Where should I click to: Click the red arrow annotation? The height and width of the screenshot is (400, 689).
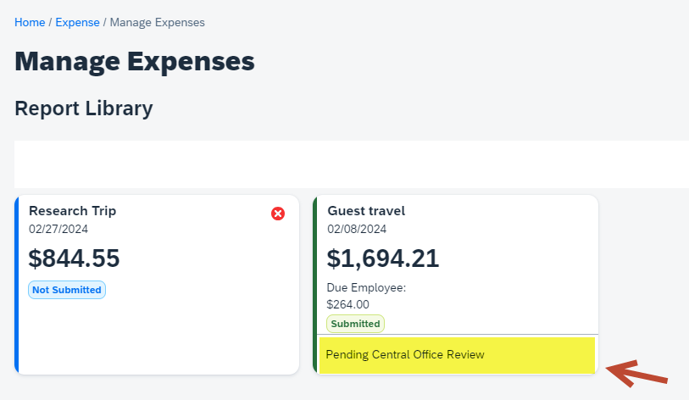[x=638, y=374]
